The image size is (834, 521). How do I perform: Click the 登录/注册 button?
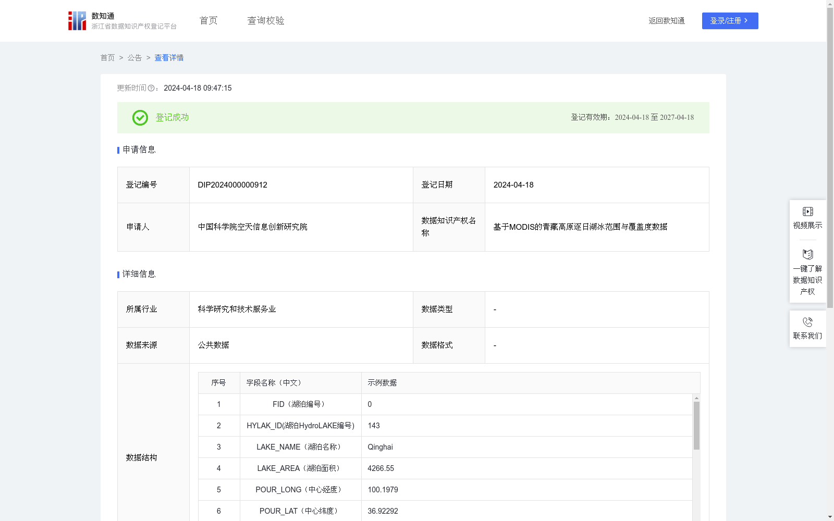[730, 21]
